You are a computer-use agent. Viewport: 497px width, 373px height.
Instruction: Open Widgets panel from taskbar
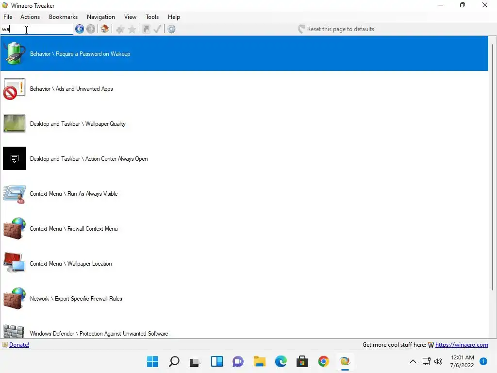click(217, 361)
